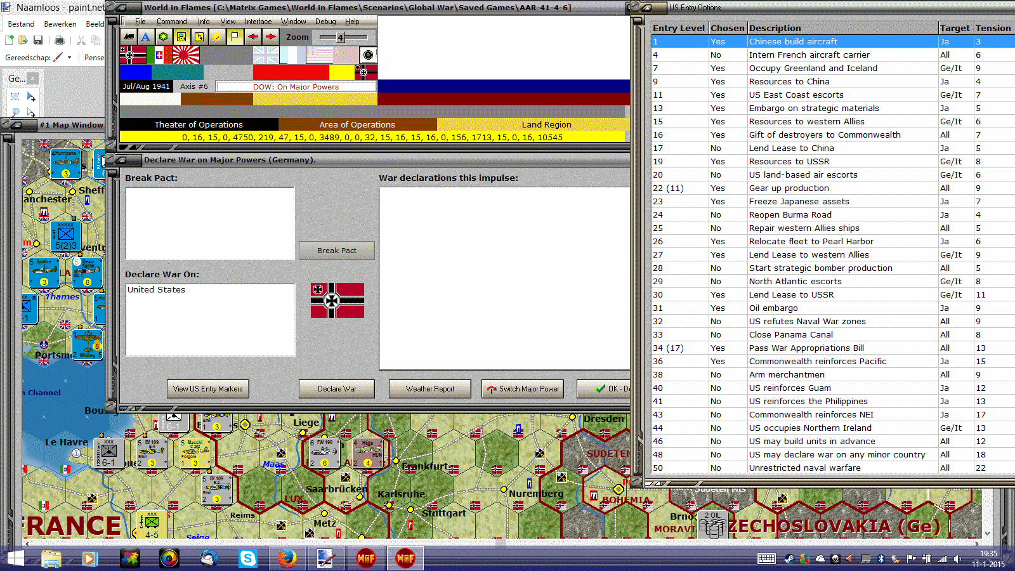Select United States in Declare War On list
The image size is (1015, 571).
pyautogui.click(x=157, y=290)
